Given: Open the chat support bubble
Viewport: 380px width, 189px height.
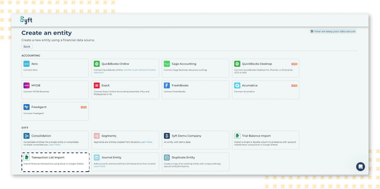Looking at the screenshot, I should [x=360, y=166].
